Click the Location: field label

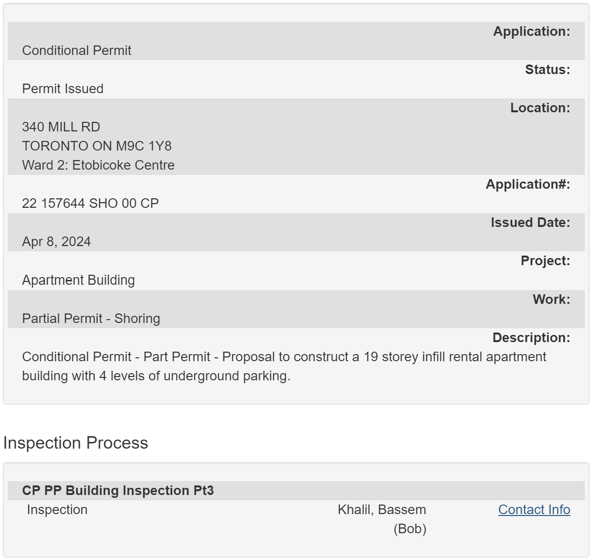point(540,108)
